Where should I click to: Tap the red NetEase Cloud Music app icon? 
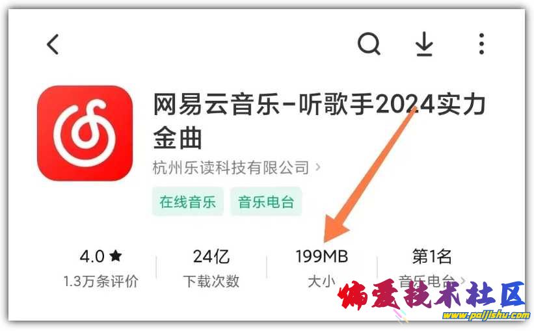[x=85, y=133]
